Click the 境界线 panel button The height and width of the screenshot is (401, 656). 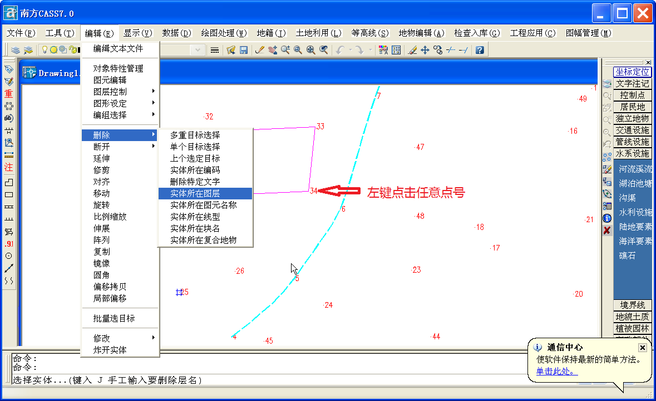(632, 305)
